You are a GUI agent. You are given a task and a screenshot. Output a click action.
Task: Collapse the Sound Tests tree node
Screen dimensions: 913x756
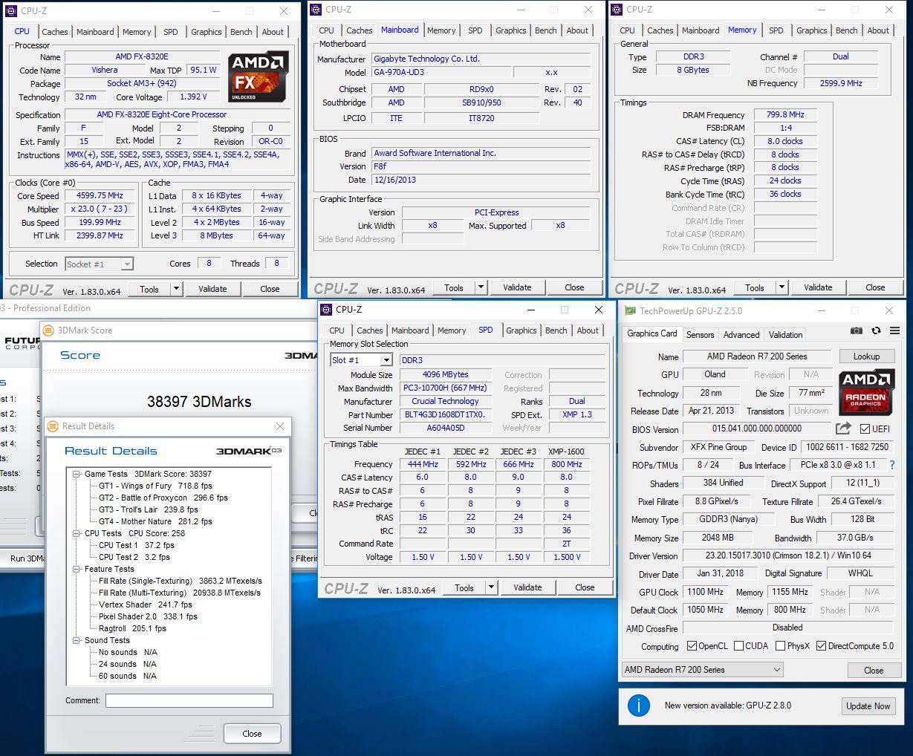[77, 640]
